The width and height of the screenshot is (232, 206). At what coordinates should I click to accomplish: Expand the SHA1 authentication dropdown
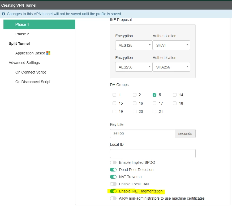[x=171, y=45]
